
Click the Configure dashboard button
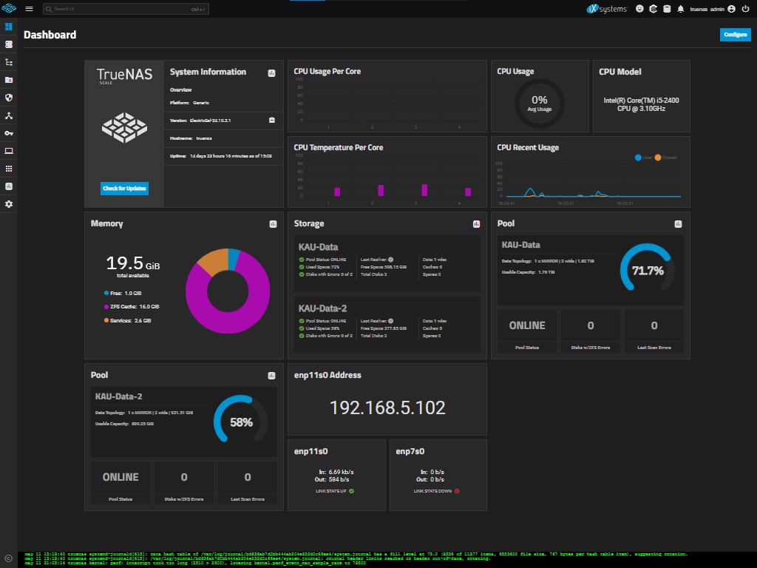735,34
